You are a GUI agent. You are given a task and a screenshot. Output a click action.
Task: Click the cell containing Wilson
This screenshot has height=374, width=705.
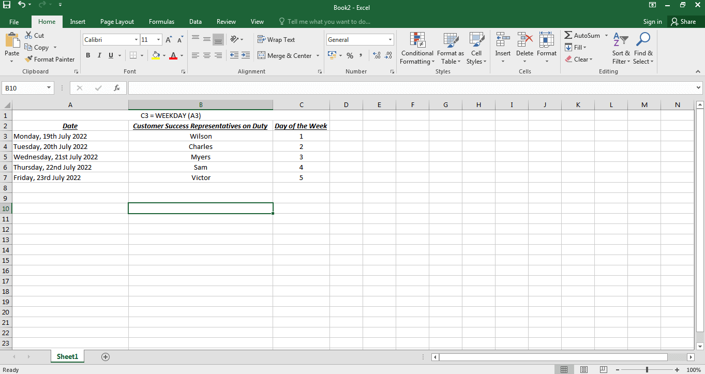click(x=201, y=136)
